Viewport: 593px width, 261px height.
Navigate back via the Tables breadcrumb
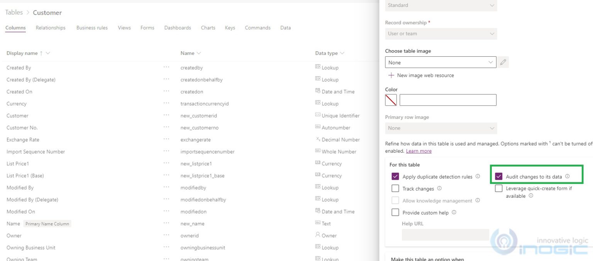coord(14,12)
